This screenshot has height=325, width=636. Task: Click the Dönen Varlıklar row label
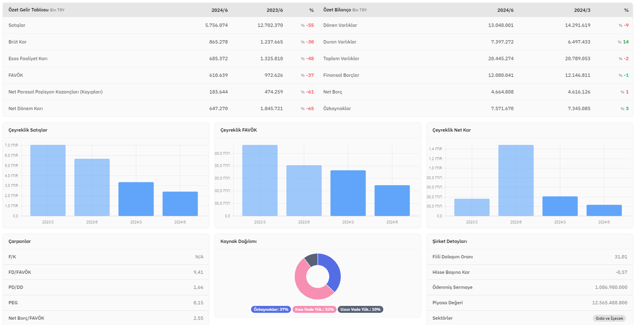(x=340, y=25)
